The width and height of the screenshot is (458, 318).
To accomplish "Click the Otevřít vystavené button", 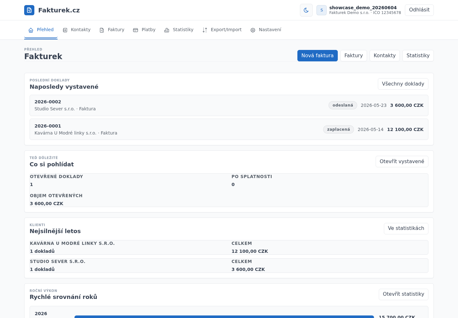I will (x=402, y=162).
